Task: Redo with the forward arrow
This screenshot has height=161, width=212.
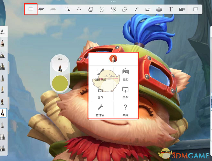Action: point(53,9)
